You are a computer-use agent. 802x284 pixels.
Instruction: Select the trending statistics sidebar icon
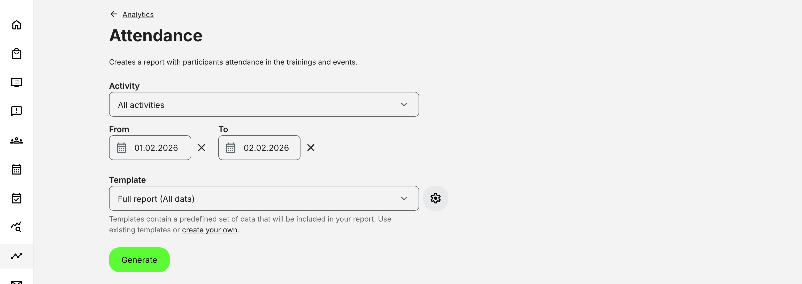pyautogui.click(x=16, y=256)
